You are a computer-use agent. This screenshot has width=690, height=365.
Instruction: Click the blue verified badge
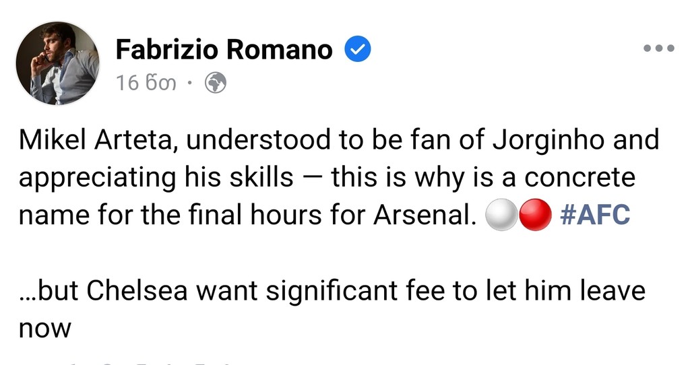coord(358,49)
